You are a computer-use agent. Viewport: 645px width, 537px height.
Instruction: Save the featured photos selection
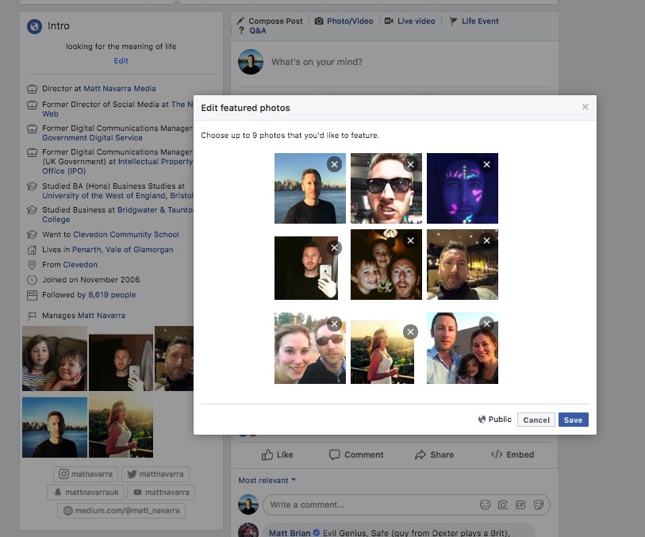[x=573, y=420]
